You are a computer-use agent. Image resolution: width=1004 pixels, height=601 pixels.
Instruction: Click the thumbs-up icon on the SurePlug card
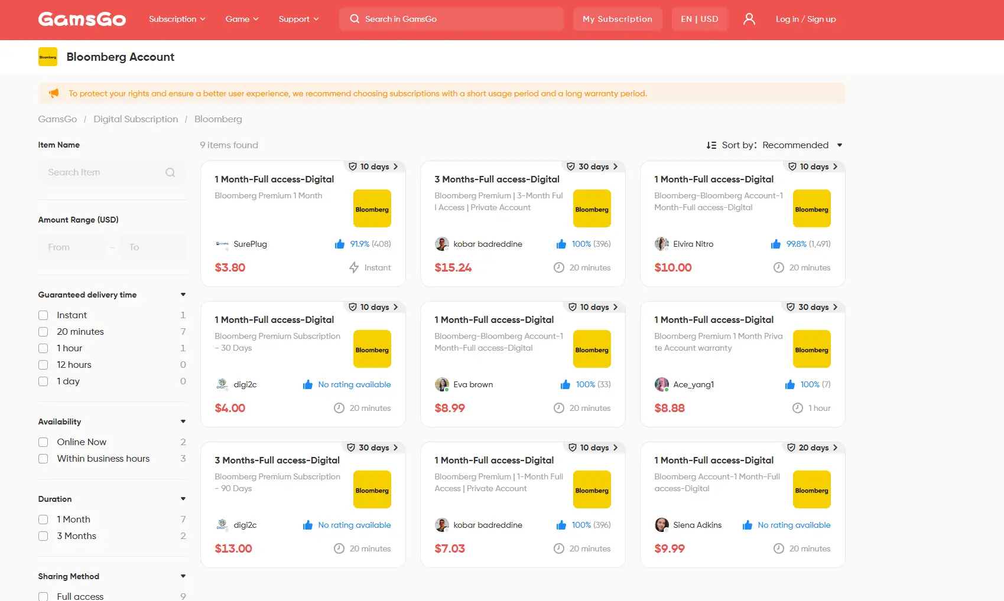pyautogui.click(x=340, y=244)
